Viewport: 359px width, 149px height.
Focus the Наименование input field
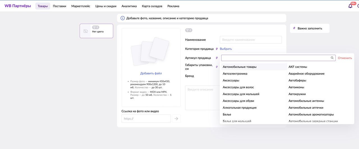click(251, 40)
